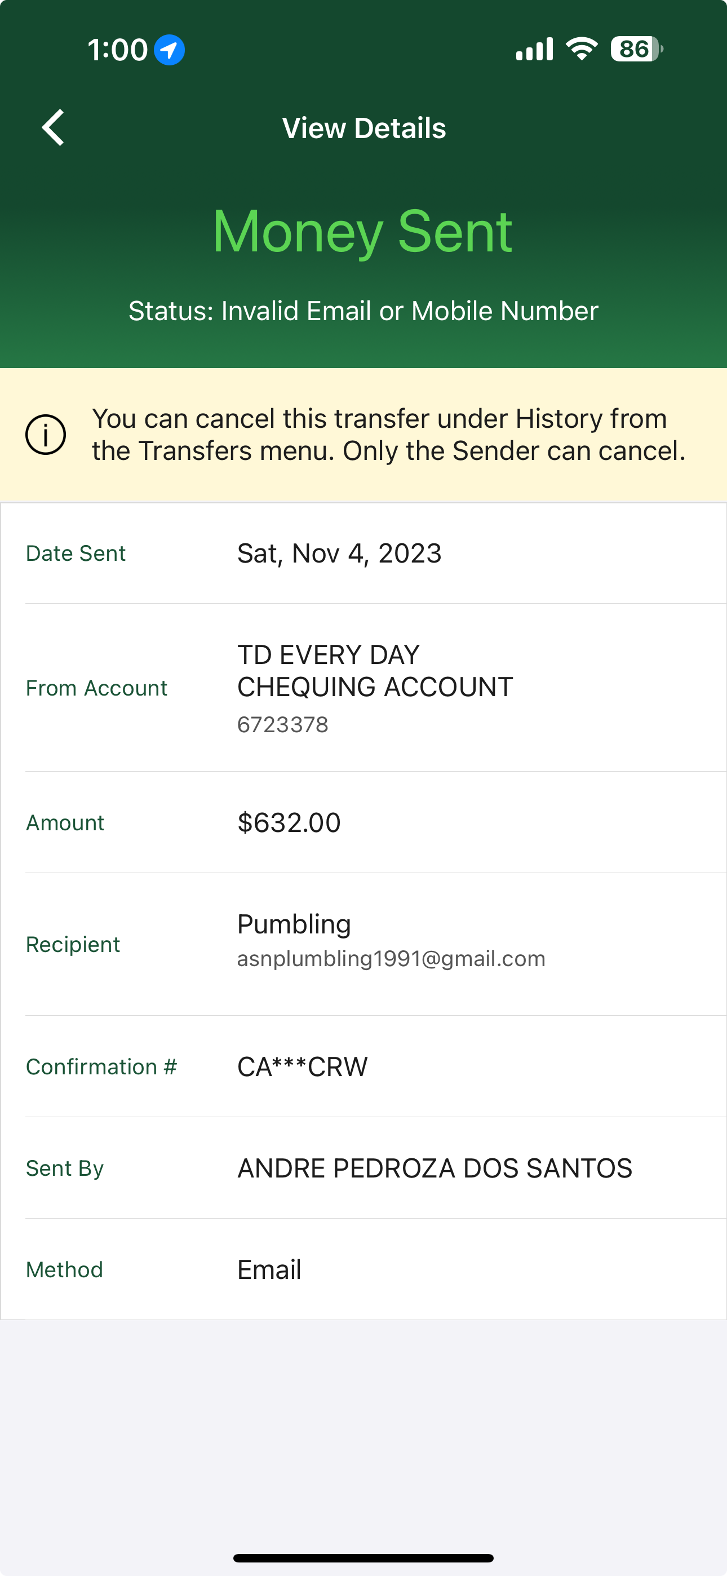
Task: Tap the cellular signal bars icon
Action: point(534,49)
